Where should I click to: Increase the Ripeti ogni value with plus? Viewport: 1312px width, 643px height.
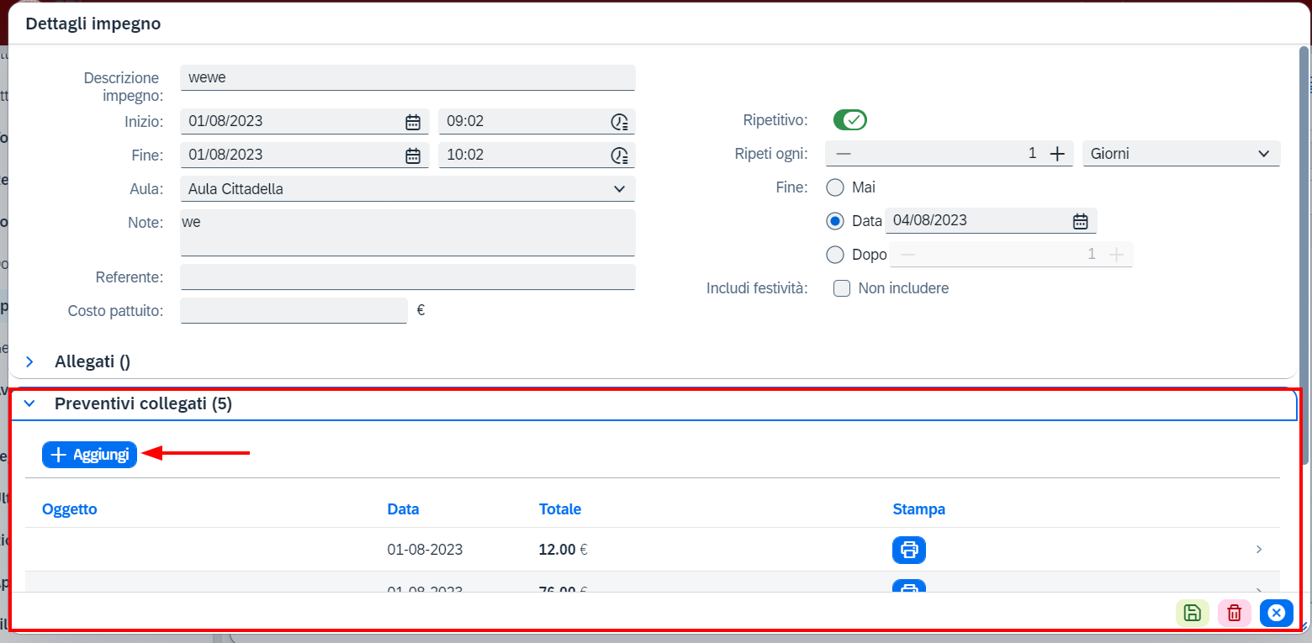(1057, 154)
